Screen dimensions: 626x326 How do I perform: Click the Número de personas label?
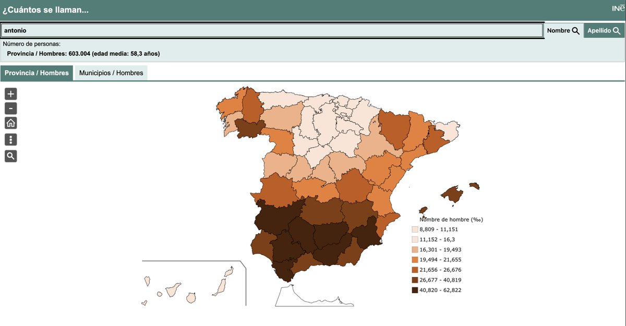click(x=32, y=44)
